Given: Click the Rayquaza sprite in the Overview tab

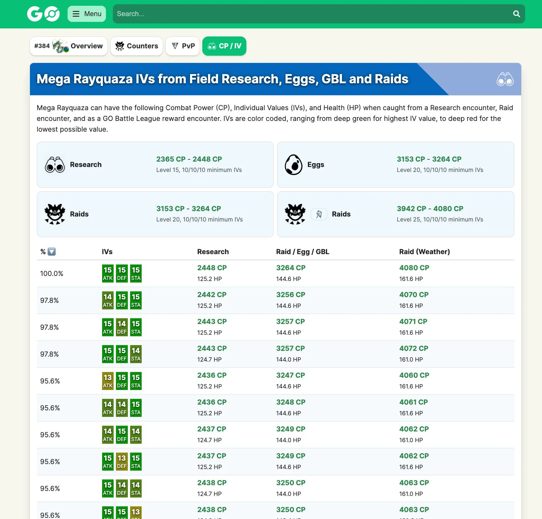Looking at the screenshot, I should point(60,46).
